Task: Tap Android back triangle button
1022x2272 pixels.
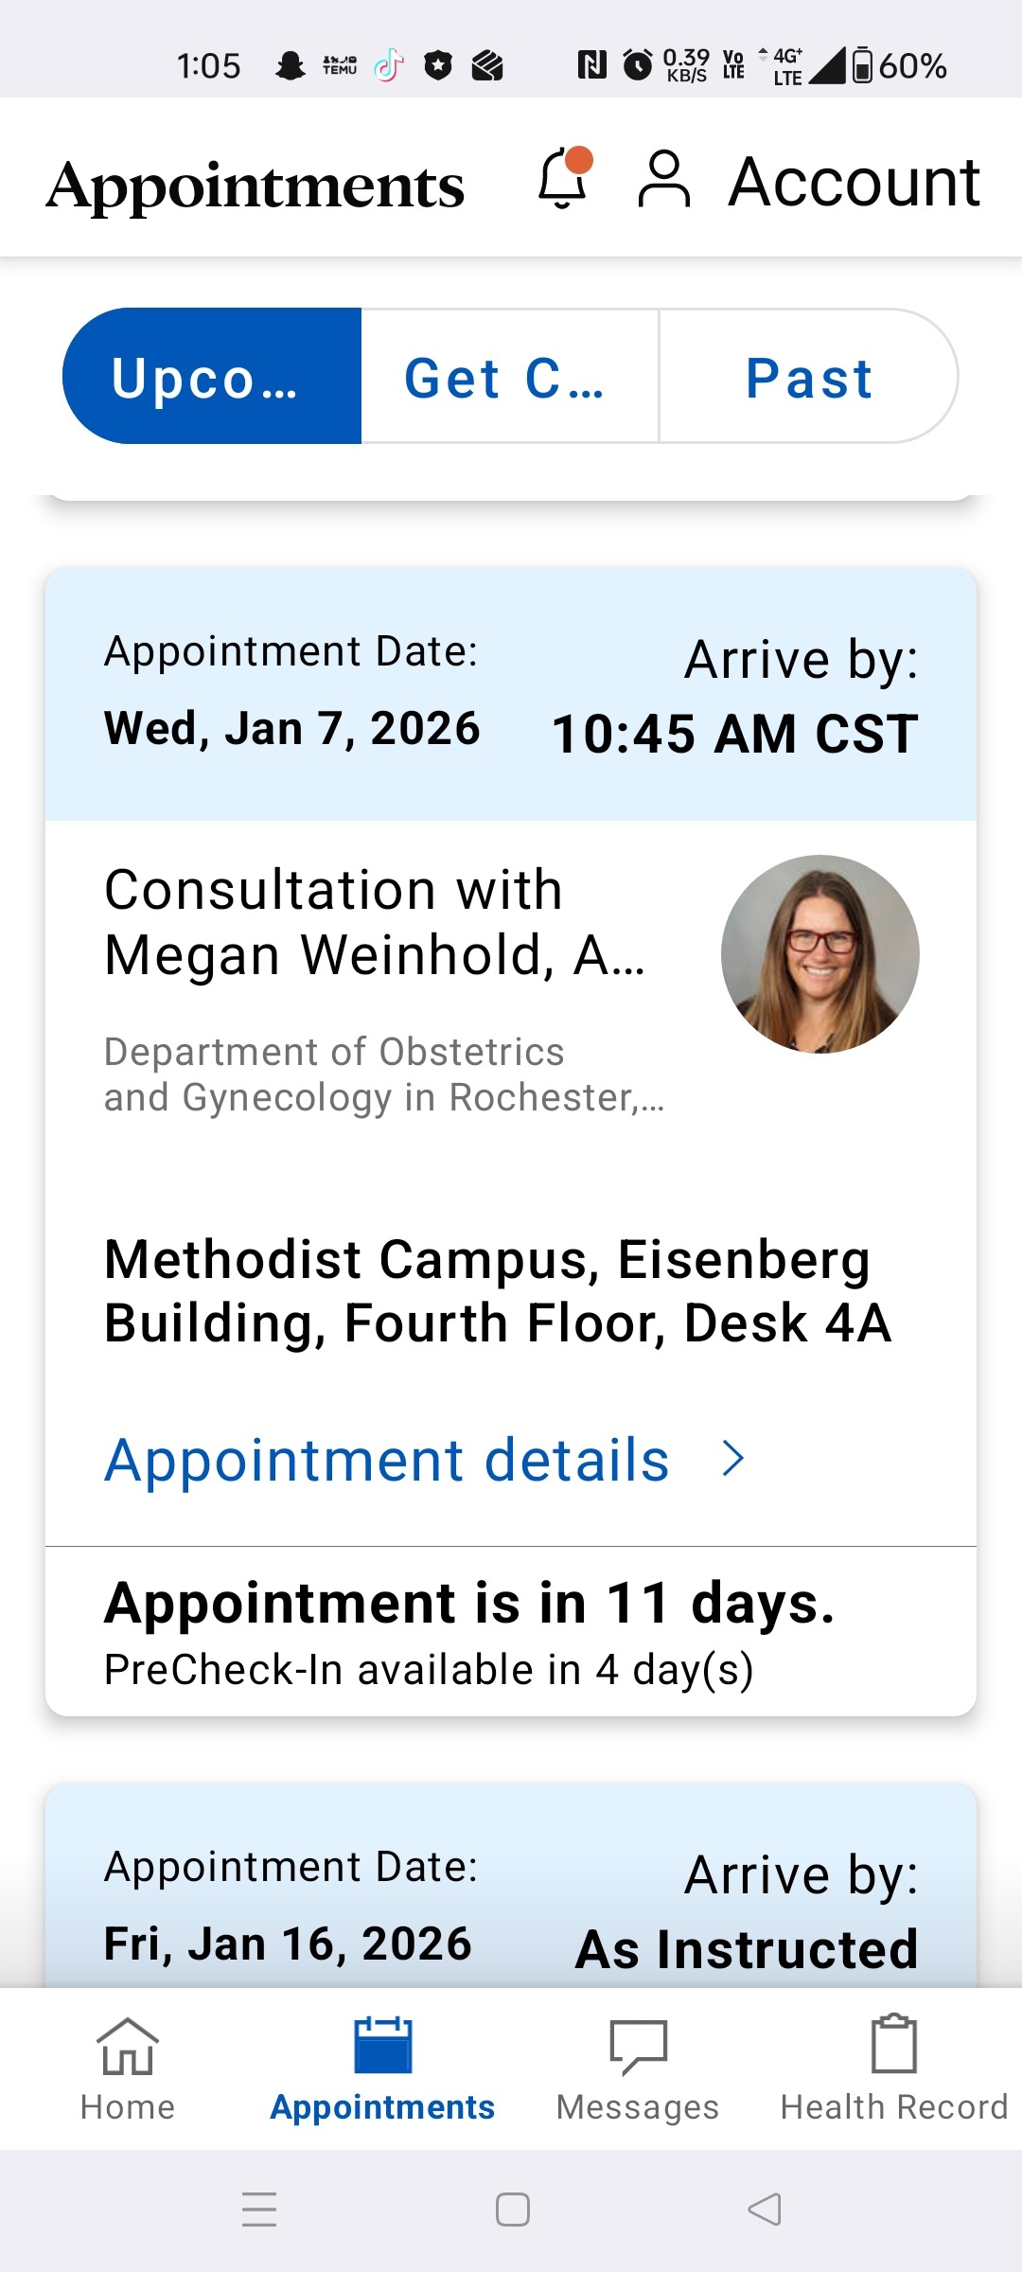Action: [x=765, y=2210]
